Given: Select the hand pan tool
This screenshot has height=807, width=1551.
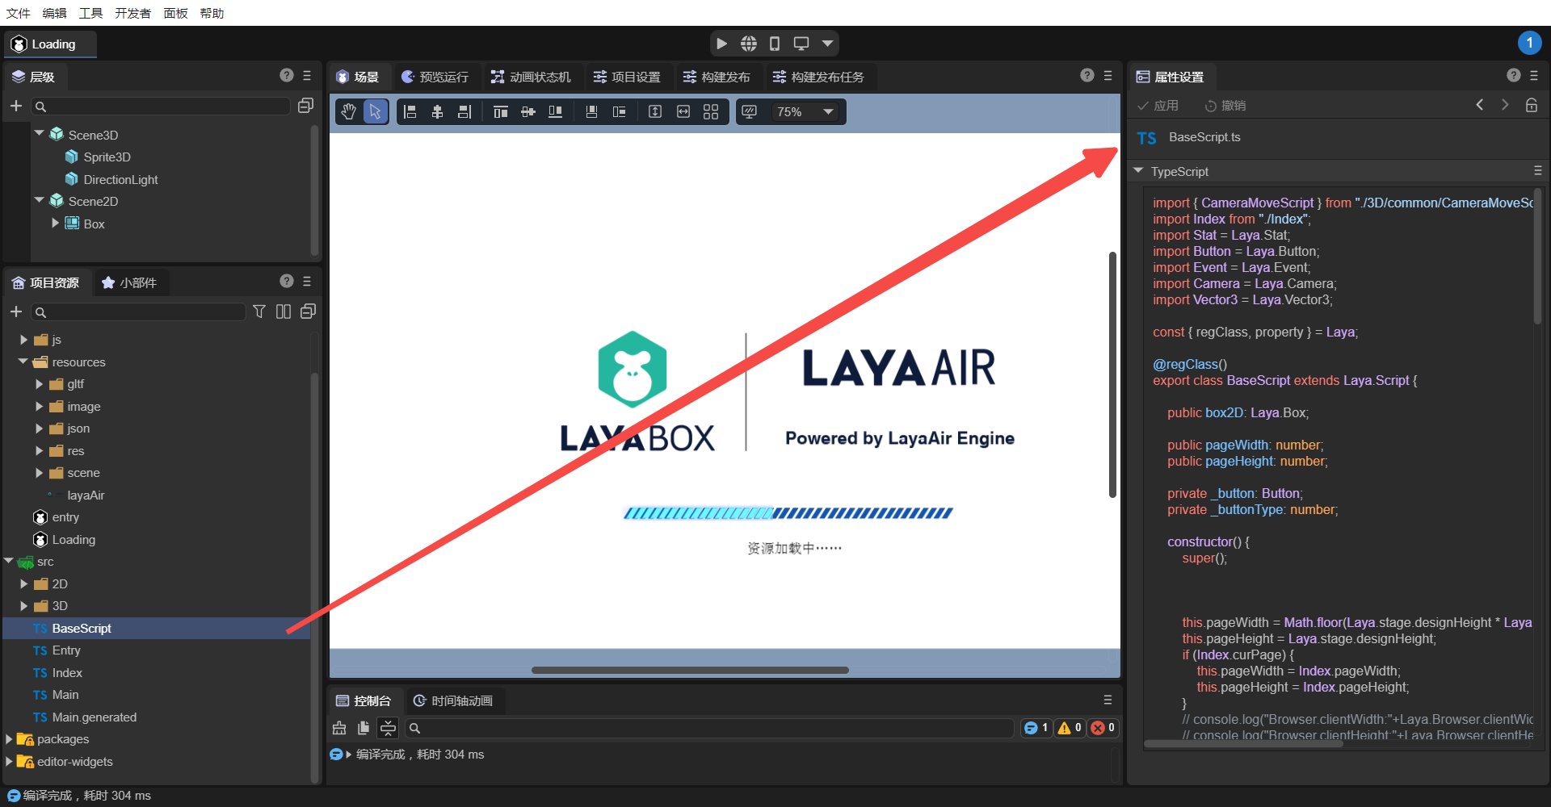Looking at the screenshot, I should (348, 112).
